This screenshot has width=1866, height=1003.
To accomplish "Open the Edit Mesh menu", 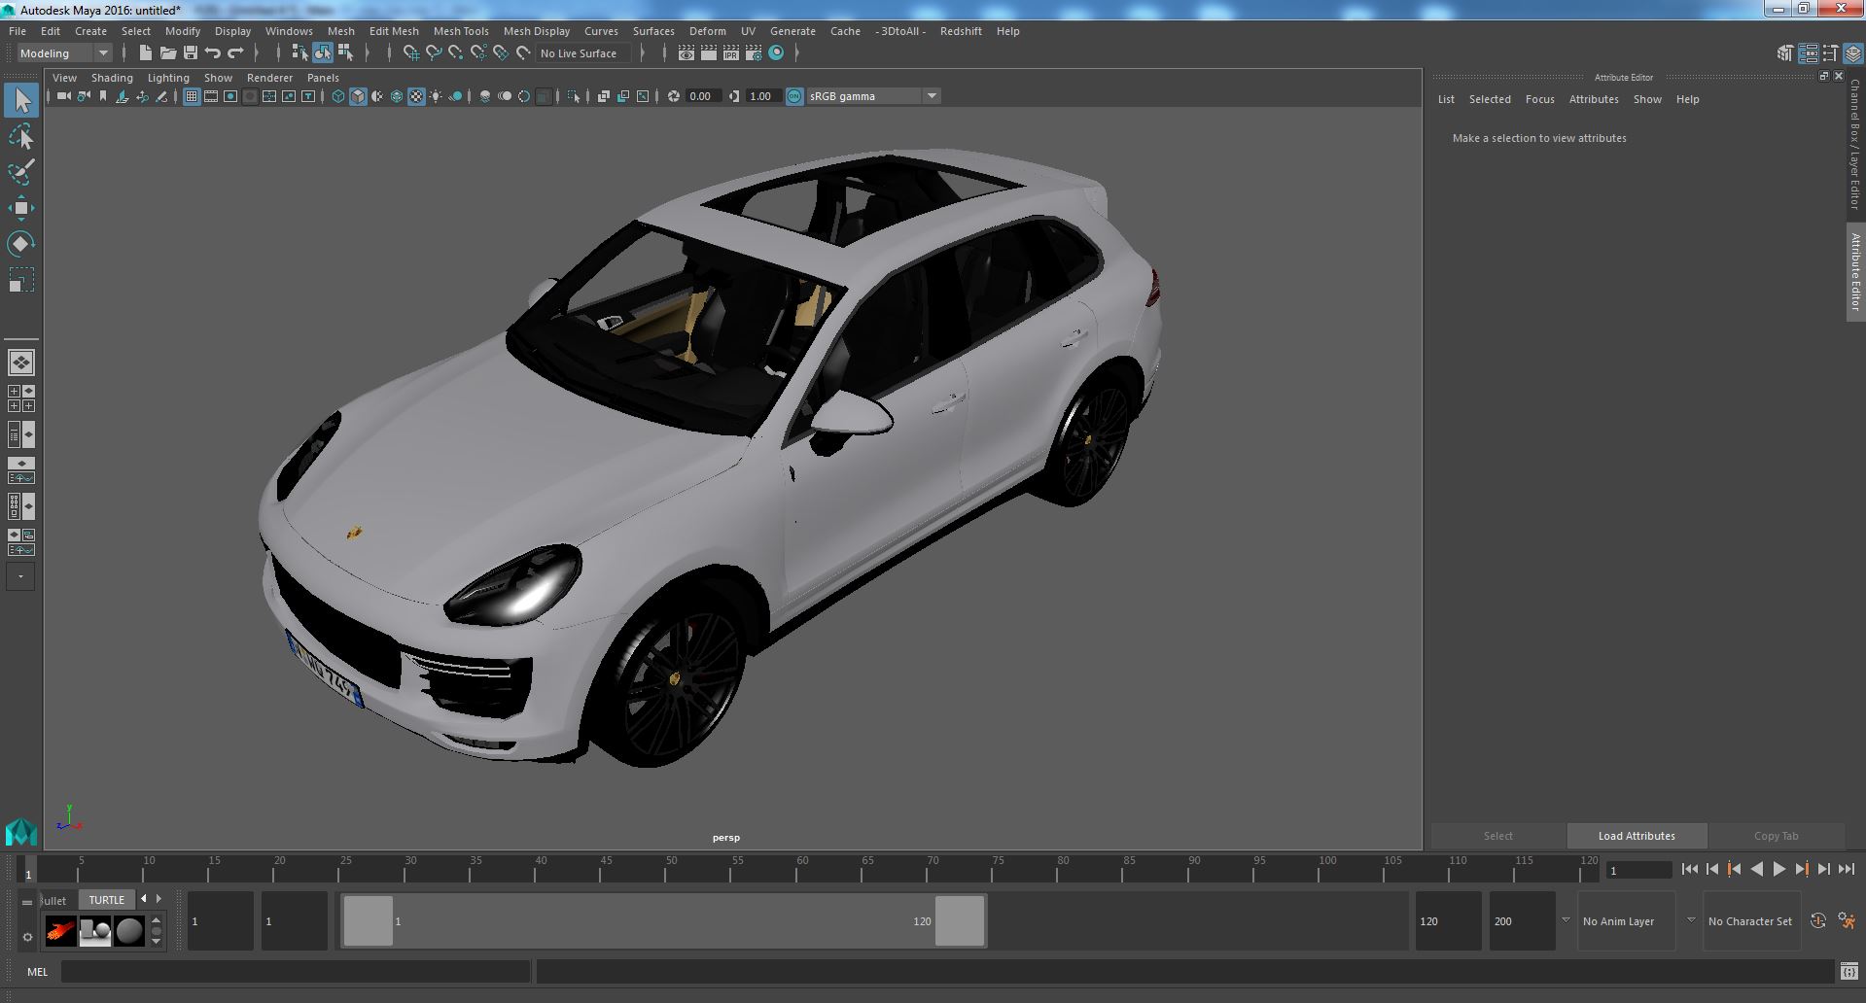I will coord(394,31).
